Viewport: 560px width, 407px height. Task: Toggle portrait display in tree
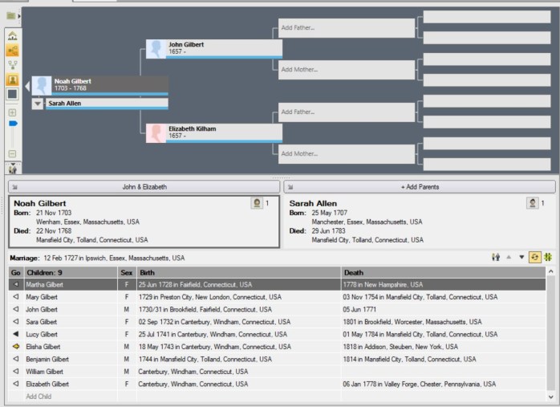12,80
